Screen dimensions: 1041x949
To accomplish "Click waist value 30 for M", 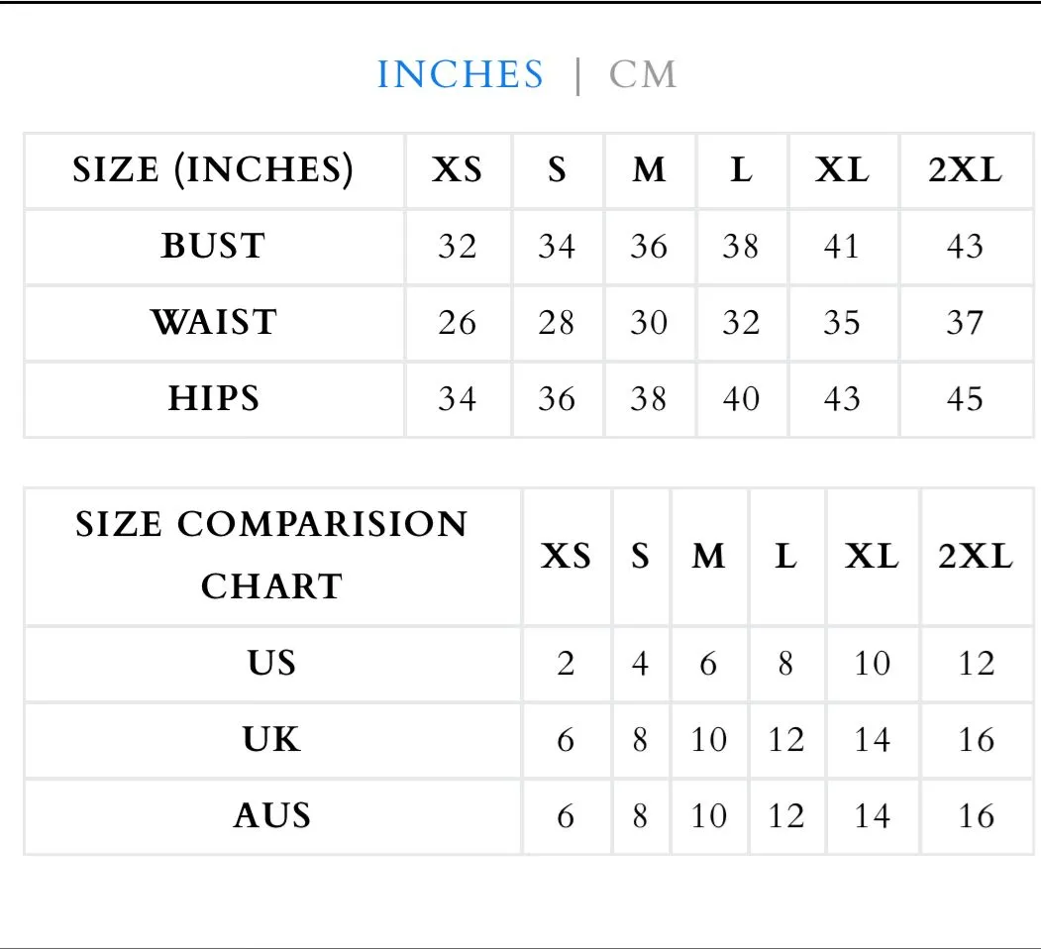I will coord(649,323).
